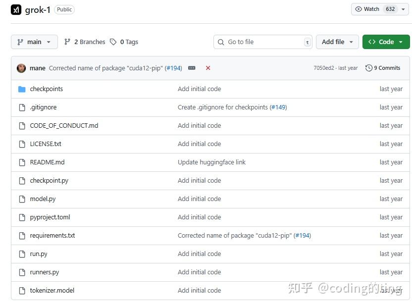Open 'Update huggingface link' commit message

pos(211,162)
